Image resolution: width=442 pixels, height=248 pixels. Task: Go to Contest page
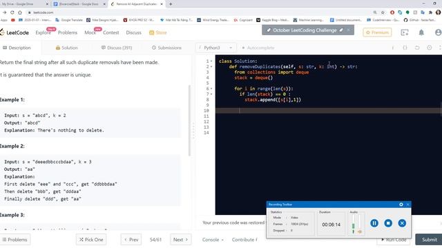click(110, 32)
